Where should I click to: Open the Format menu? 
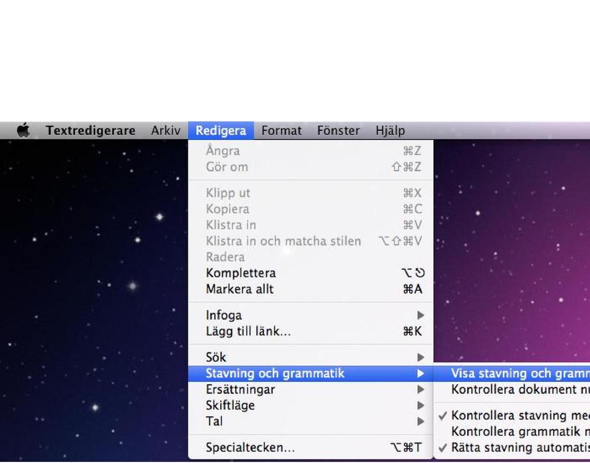pos(281,131)
